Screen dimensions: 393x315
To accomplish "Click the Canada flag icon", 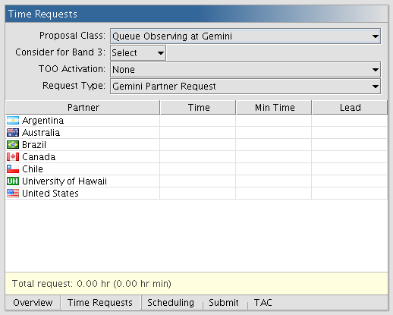I will coord(13,157).
